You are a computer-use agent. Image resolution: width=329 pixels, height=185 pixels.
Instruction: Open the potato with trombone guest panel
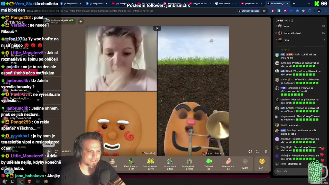(193, 91)
